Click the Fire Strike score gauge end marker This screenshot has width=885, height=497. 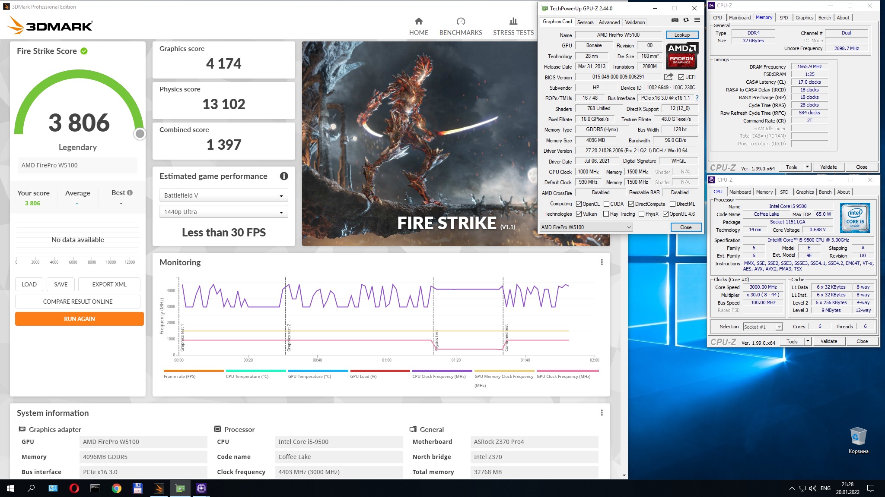140,134
